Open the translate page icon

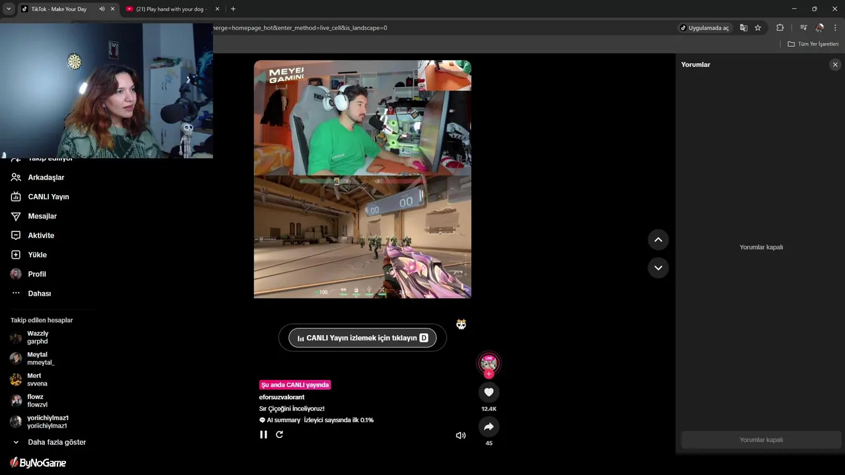click(x=743, y=28)
